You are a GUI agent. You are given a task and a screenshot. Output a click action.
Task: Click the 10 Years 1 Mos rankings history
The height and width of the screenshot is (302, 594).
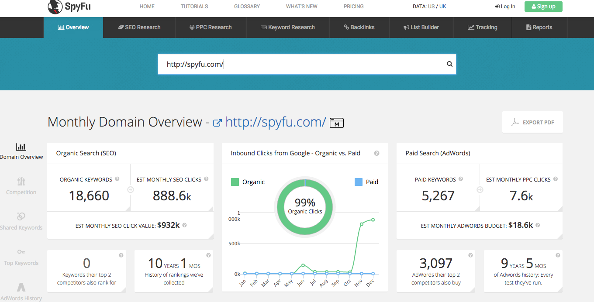[x=174, y=263]
